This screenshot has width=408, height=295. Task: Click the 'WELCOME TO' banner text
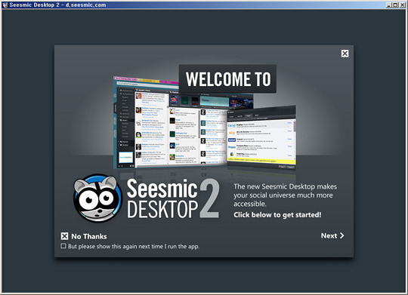coord(228,79)
